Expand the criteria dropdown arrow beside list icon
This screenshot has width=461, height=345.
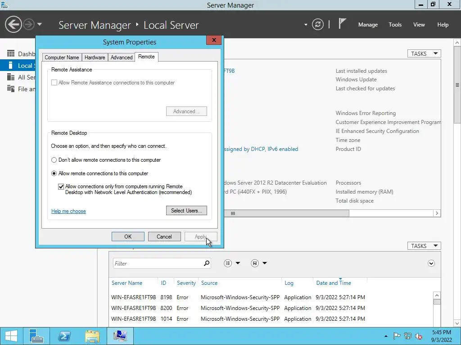pos(238,263)
